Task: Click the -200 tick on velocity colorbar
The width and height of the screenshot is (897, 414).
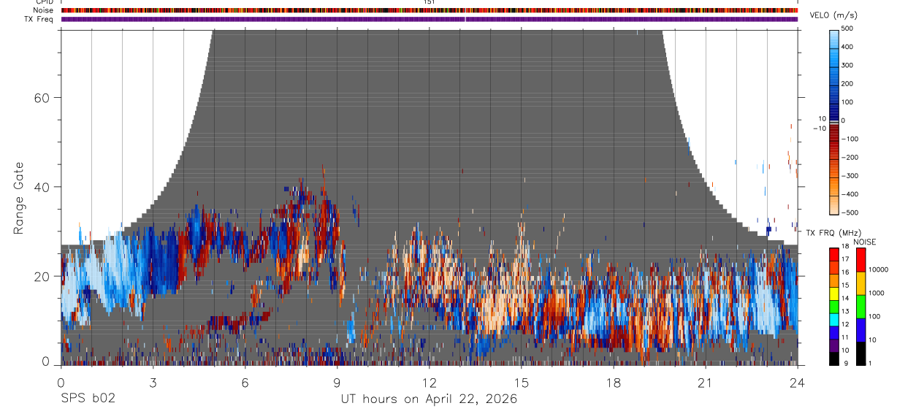Action: point(851,157)
